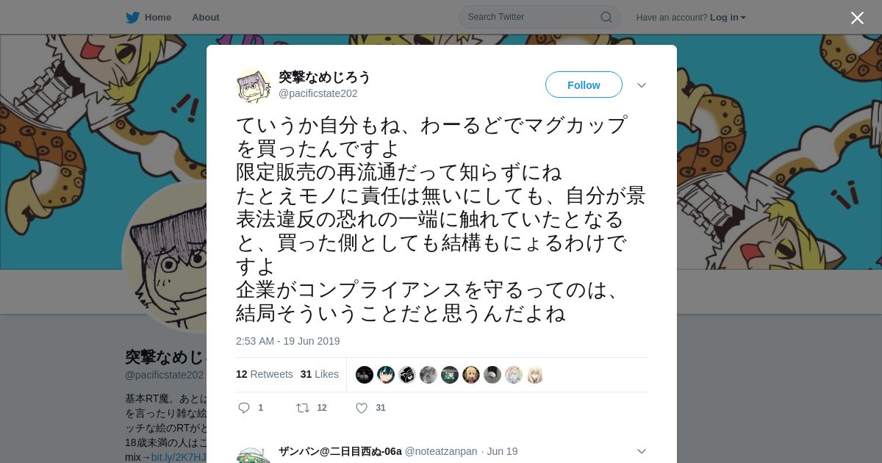Open the last liker's avatar in the row
This screenshot has height=463, width=882.
tap(535, 375)
